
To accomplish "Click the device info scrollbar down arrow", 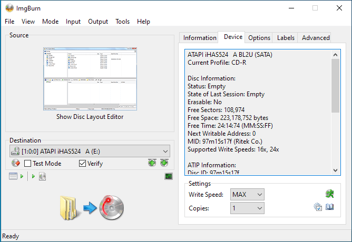I will point(335,170).
